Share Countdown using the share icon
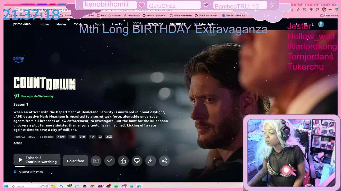Image resolution: width=341 pixels, height=191 pixels. click(164, 161)
